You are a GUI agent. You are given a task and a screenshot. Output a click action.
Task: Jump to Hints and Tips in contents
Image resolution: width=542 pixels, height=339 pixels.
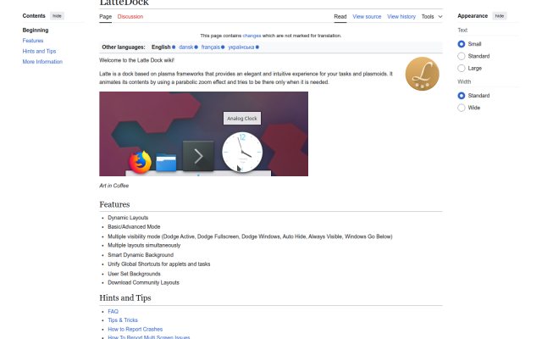point(39,51)
